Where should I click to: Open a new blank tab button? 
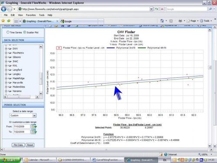[101, 21]
